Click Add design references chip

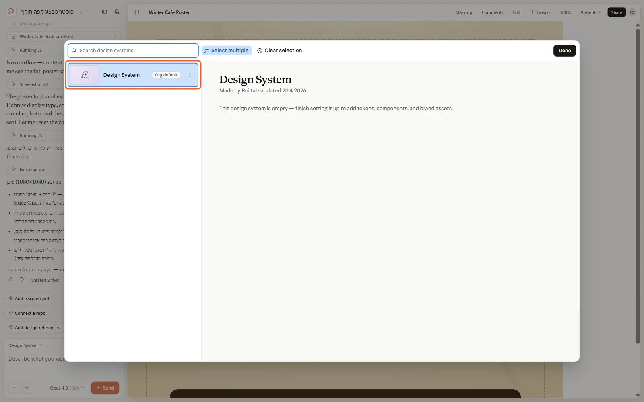tap(34, 328)
